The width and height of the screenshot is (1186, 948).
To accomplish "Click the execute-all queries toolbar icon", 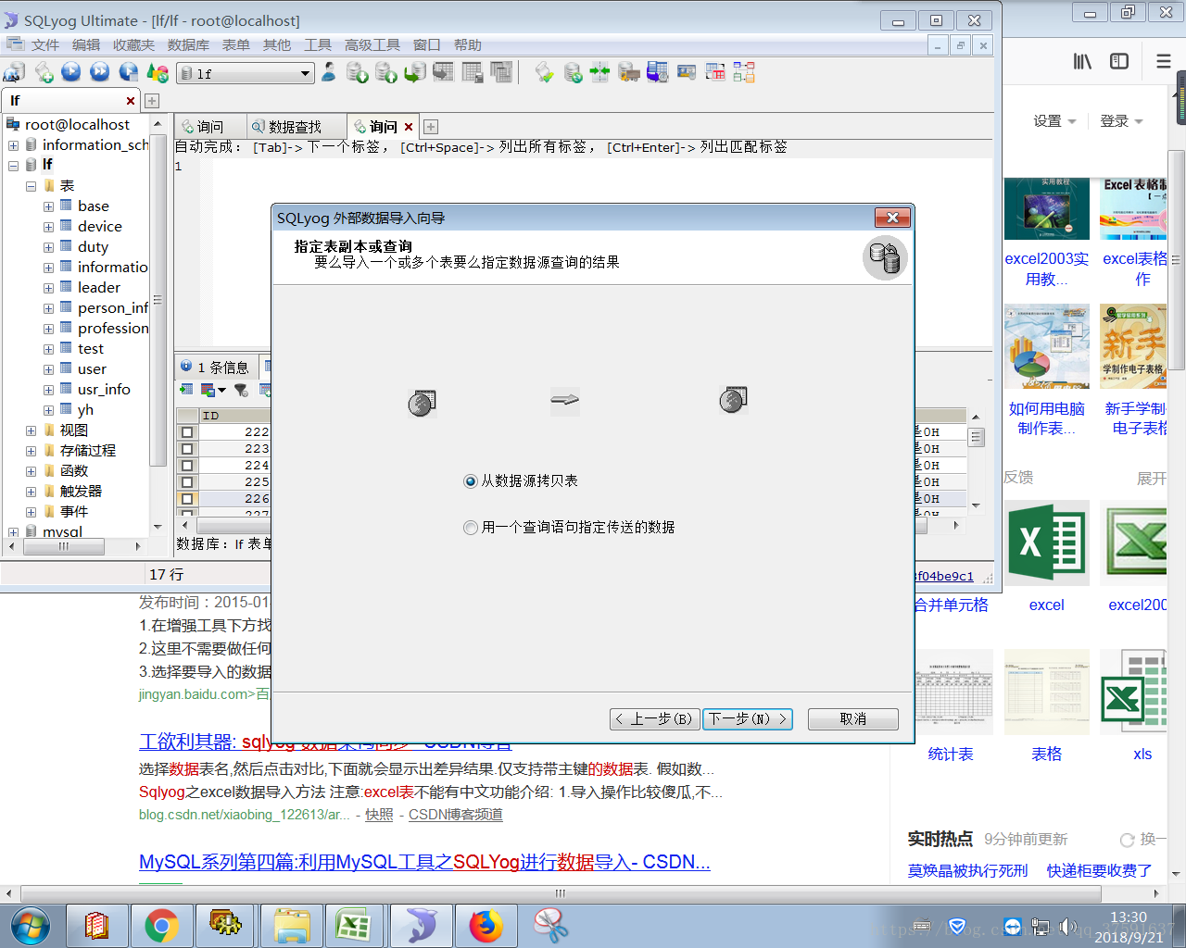I will pos(100,72).
